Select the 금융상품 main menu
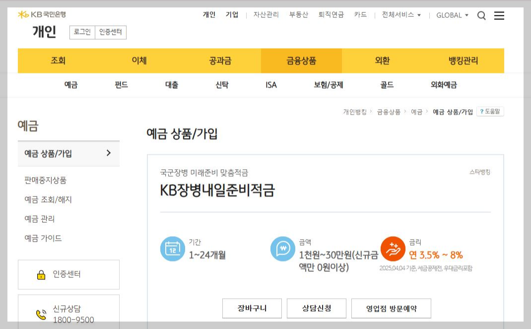The height and width of the screenshot is (329, 531). tap(301, 61)
